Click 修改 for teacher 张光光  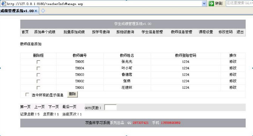[x=233, y=62]
